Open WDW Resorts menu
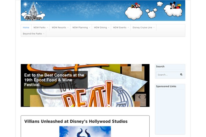206x137 pixels. pos(60,27)
